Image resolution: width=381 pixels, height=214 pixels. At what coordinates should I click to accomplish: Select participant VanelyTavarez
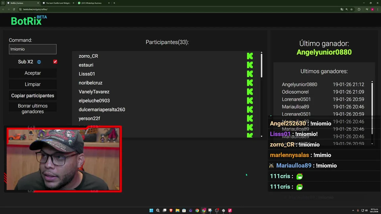coord(94,92)
